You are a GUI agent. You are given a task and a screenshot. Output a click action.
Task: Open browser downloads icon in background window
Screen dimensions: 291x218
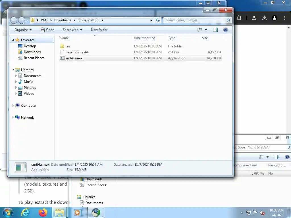coord(264,18)
